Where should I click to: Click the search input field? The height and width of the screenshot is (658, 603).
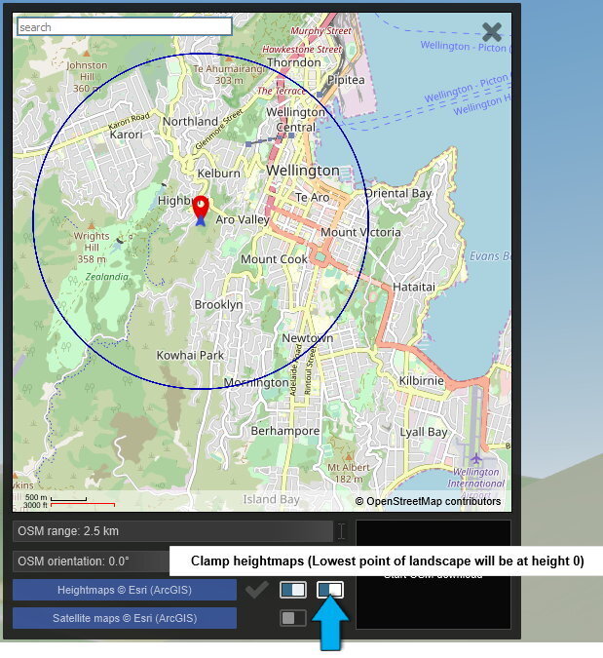pyautogui.click(x=125, y=27)
